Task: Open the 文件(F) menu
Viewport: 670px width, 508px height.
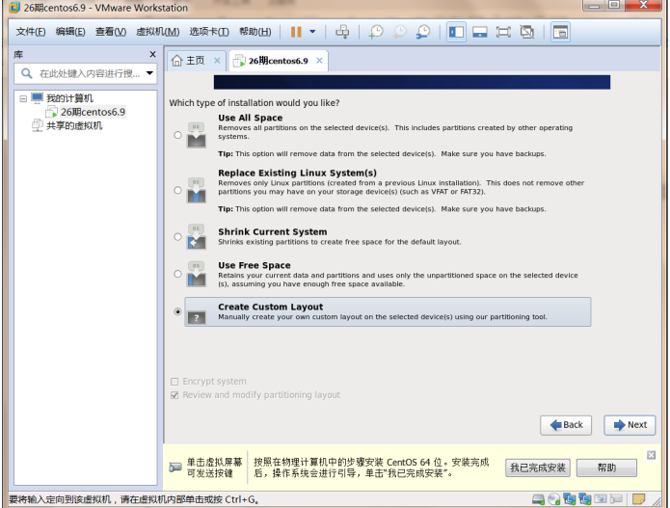Action: [30, 32]
